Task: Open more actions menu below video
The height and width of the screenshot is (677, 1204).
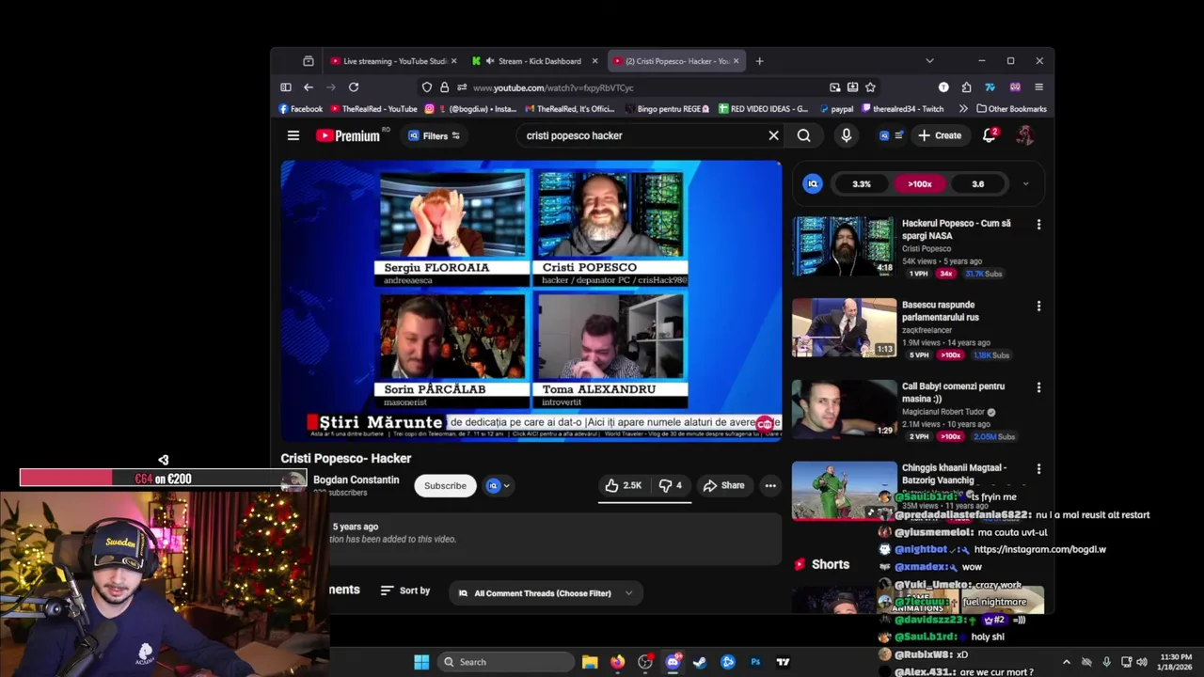Action: 770,485
